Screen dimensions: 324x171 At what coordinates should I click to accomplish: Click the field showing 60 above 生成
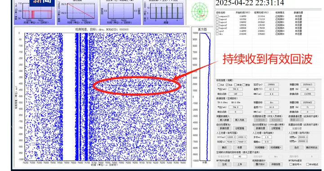point(240,157)
